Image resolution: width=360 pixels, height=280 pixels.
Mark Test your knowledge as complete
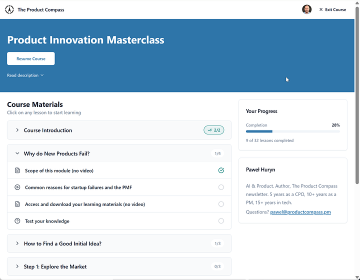point(221,221)
